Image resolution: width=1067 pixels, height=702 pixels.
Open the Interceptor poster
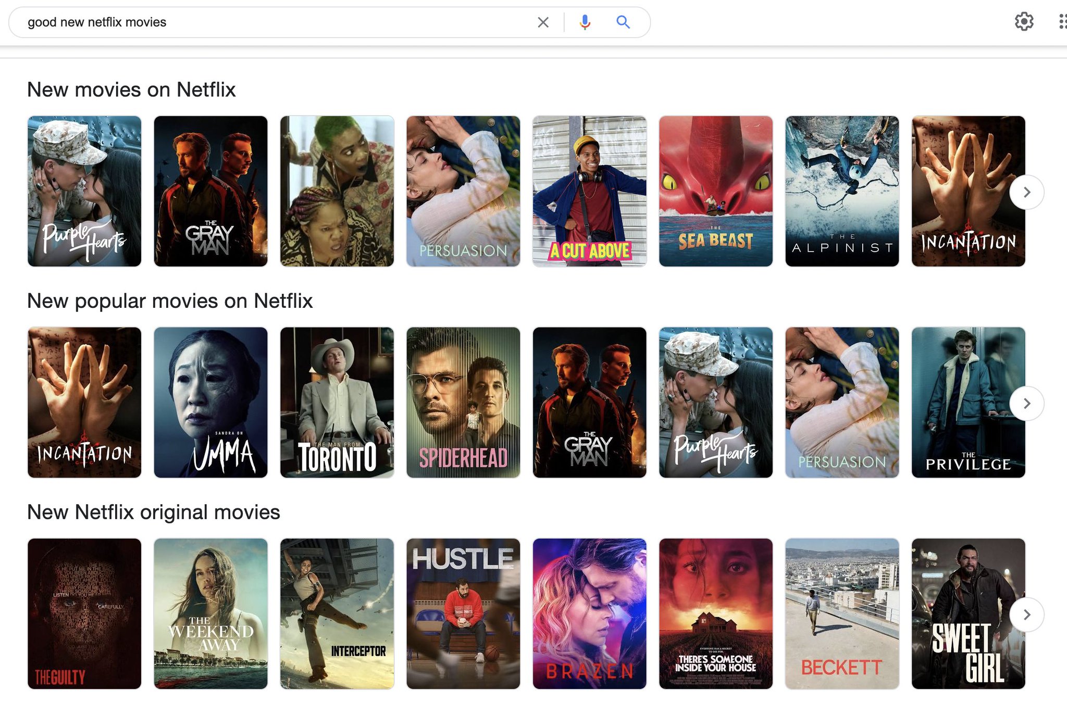(337, 613)
